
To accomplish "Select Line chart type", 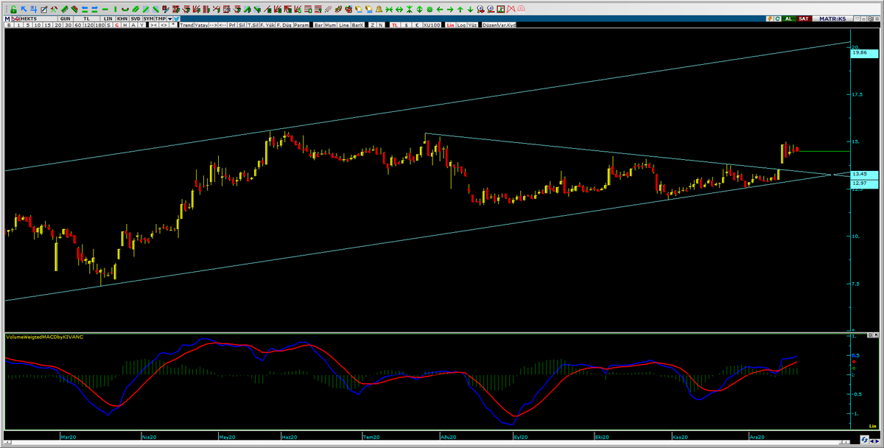I will click(x=343, y=25).
